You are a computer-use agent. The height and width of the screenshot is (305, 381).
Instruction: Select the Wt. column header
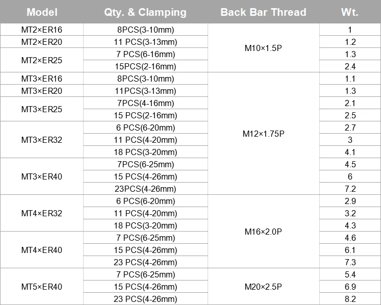point(350,12)
